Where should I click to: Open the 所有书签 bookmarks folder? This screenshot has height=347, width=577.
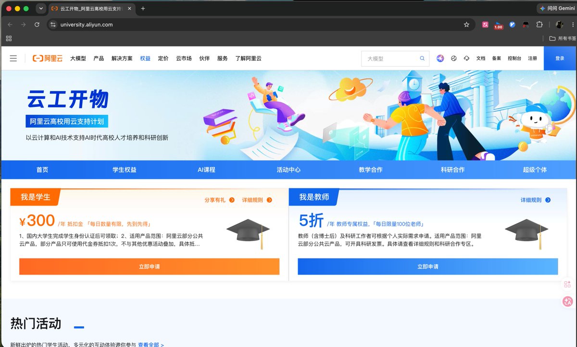point(563,39)
